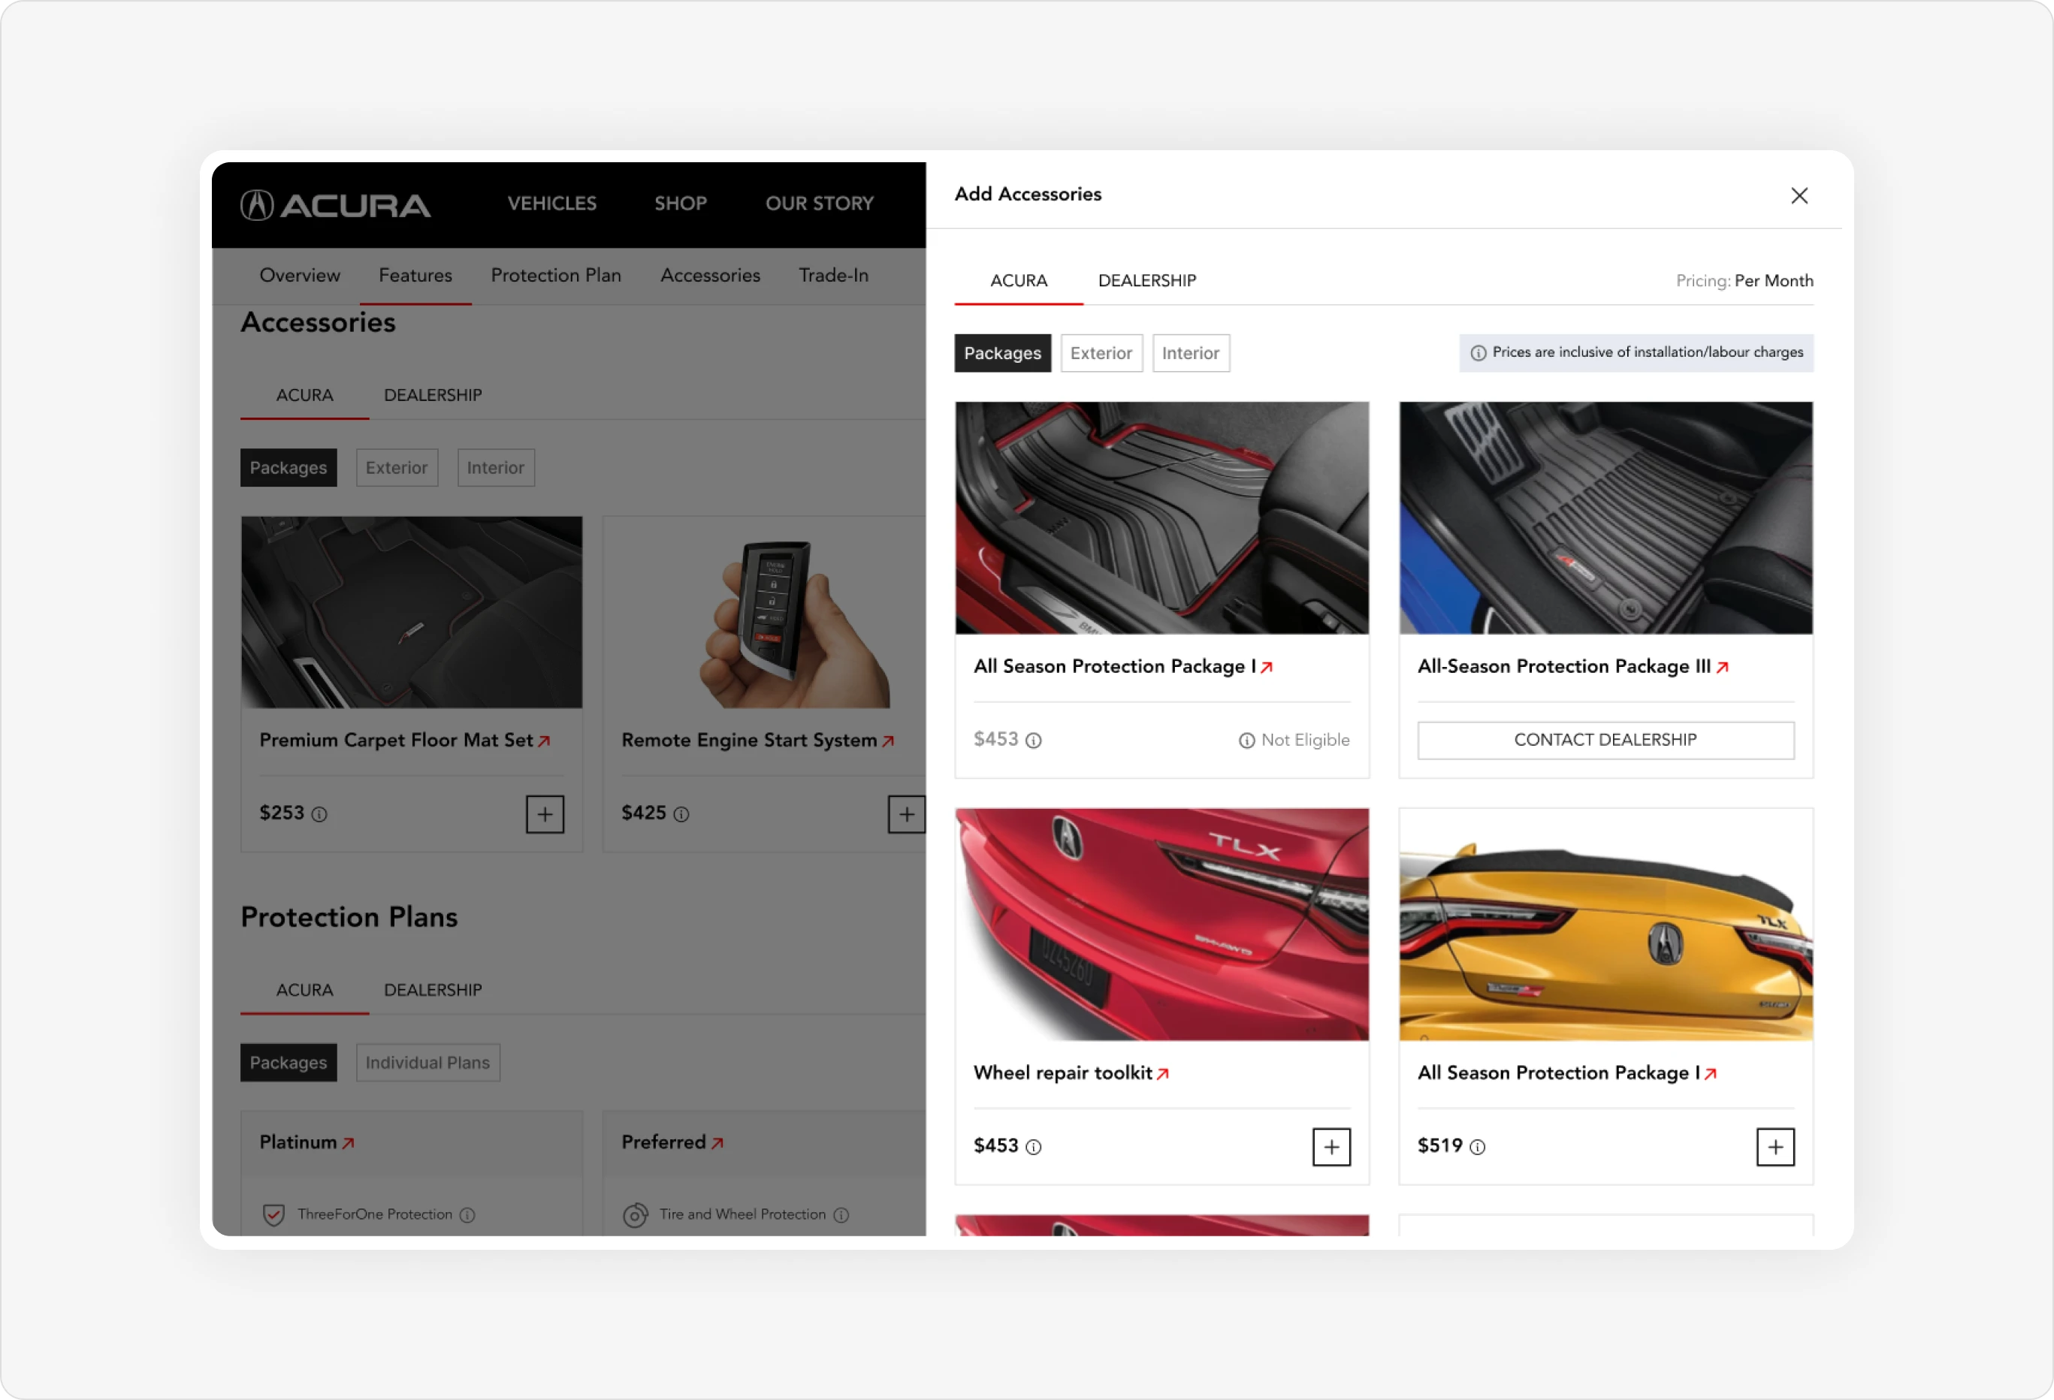Select Individual Plans filter
This screenshot has width=2054, height=1400.
click(427, 1062)
